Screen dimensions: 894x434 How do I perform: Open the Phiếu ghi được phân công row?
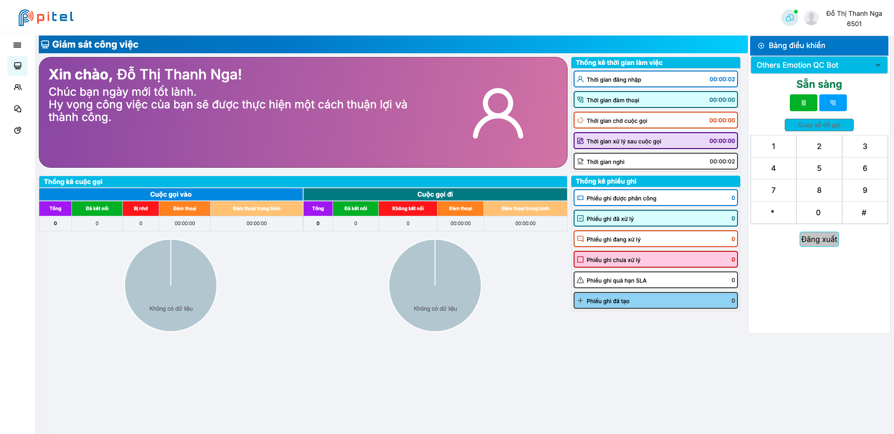point(655,198)
